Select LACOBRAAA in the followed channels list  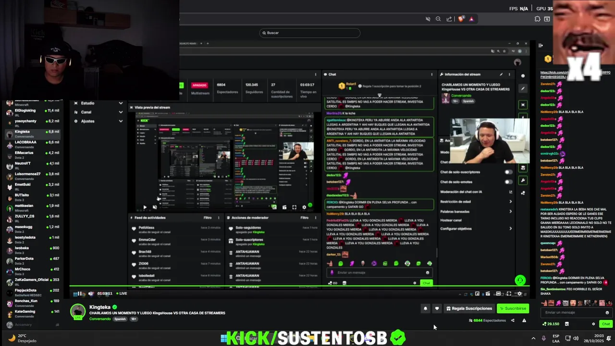tap(33, 144)
